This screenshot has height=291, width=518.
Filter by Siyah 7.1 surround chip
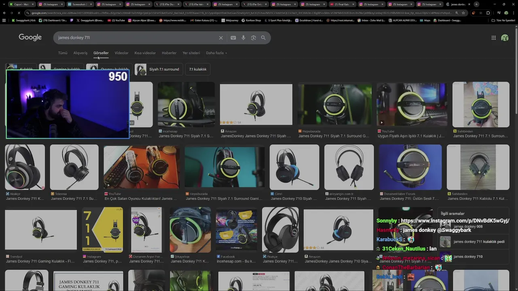pos(159,70)
